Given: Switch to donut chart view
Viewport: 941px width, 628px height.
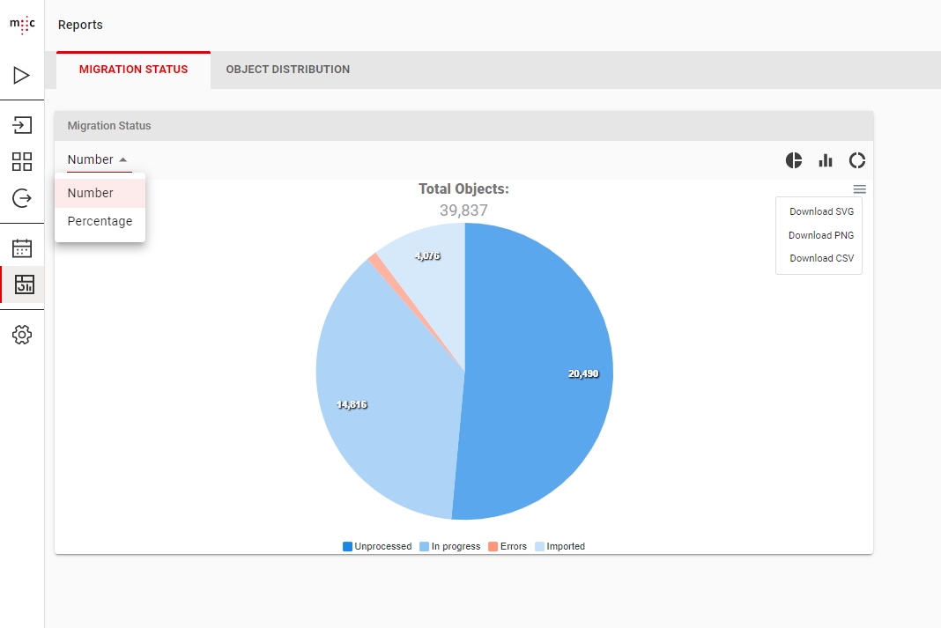Looking at the screenshot, I should point(857,160).
